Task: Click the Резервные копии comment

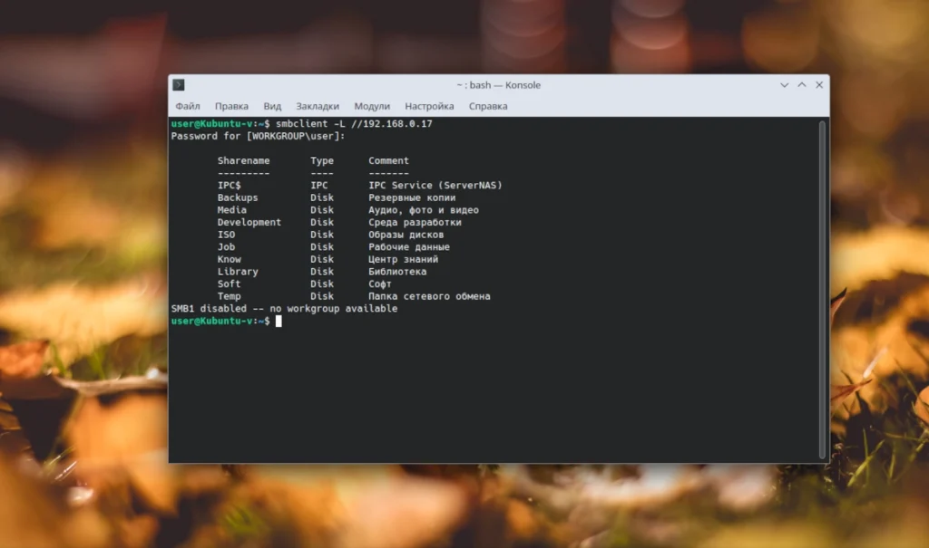Action: tap(412, 197)
